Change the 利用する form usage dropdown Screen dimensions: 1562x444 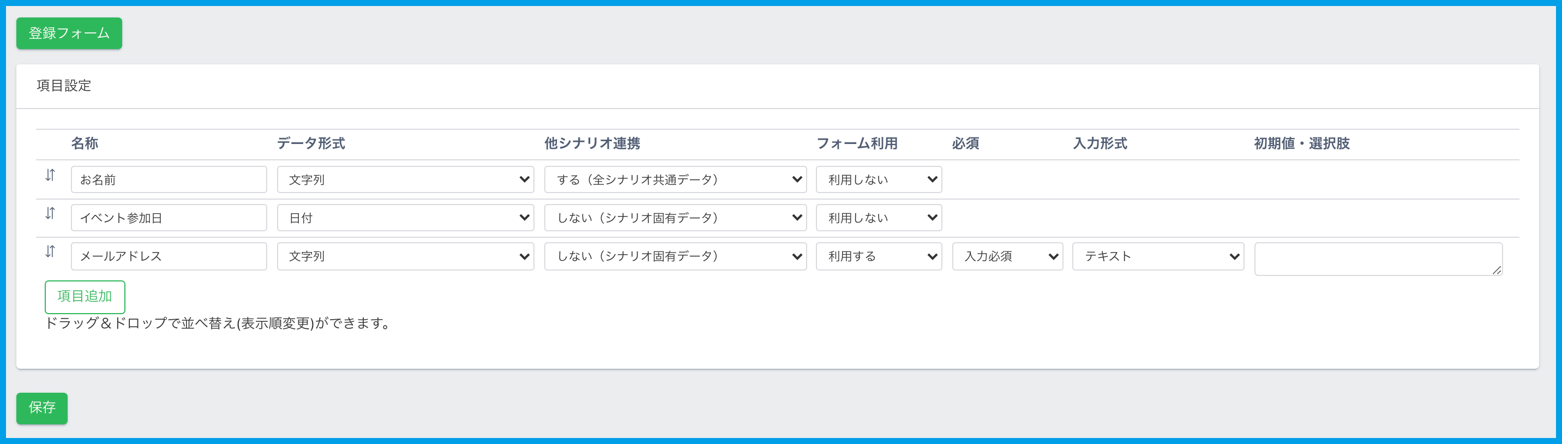(878, 256)
